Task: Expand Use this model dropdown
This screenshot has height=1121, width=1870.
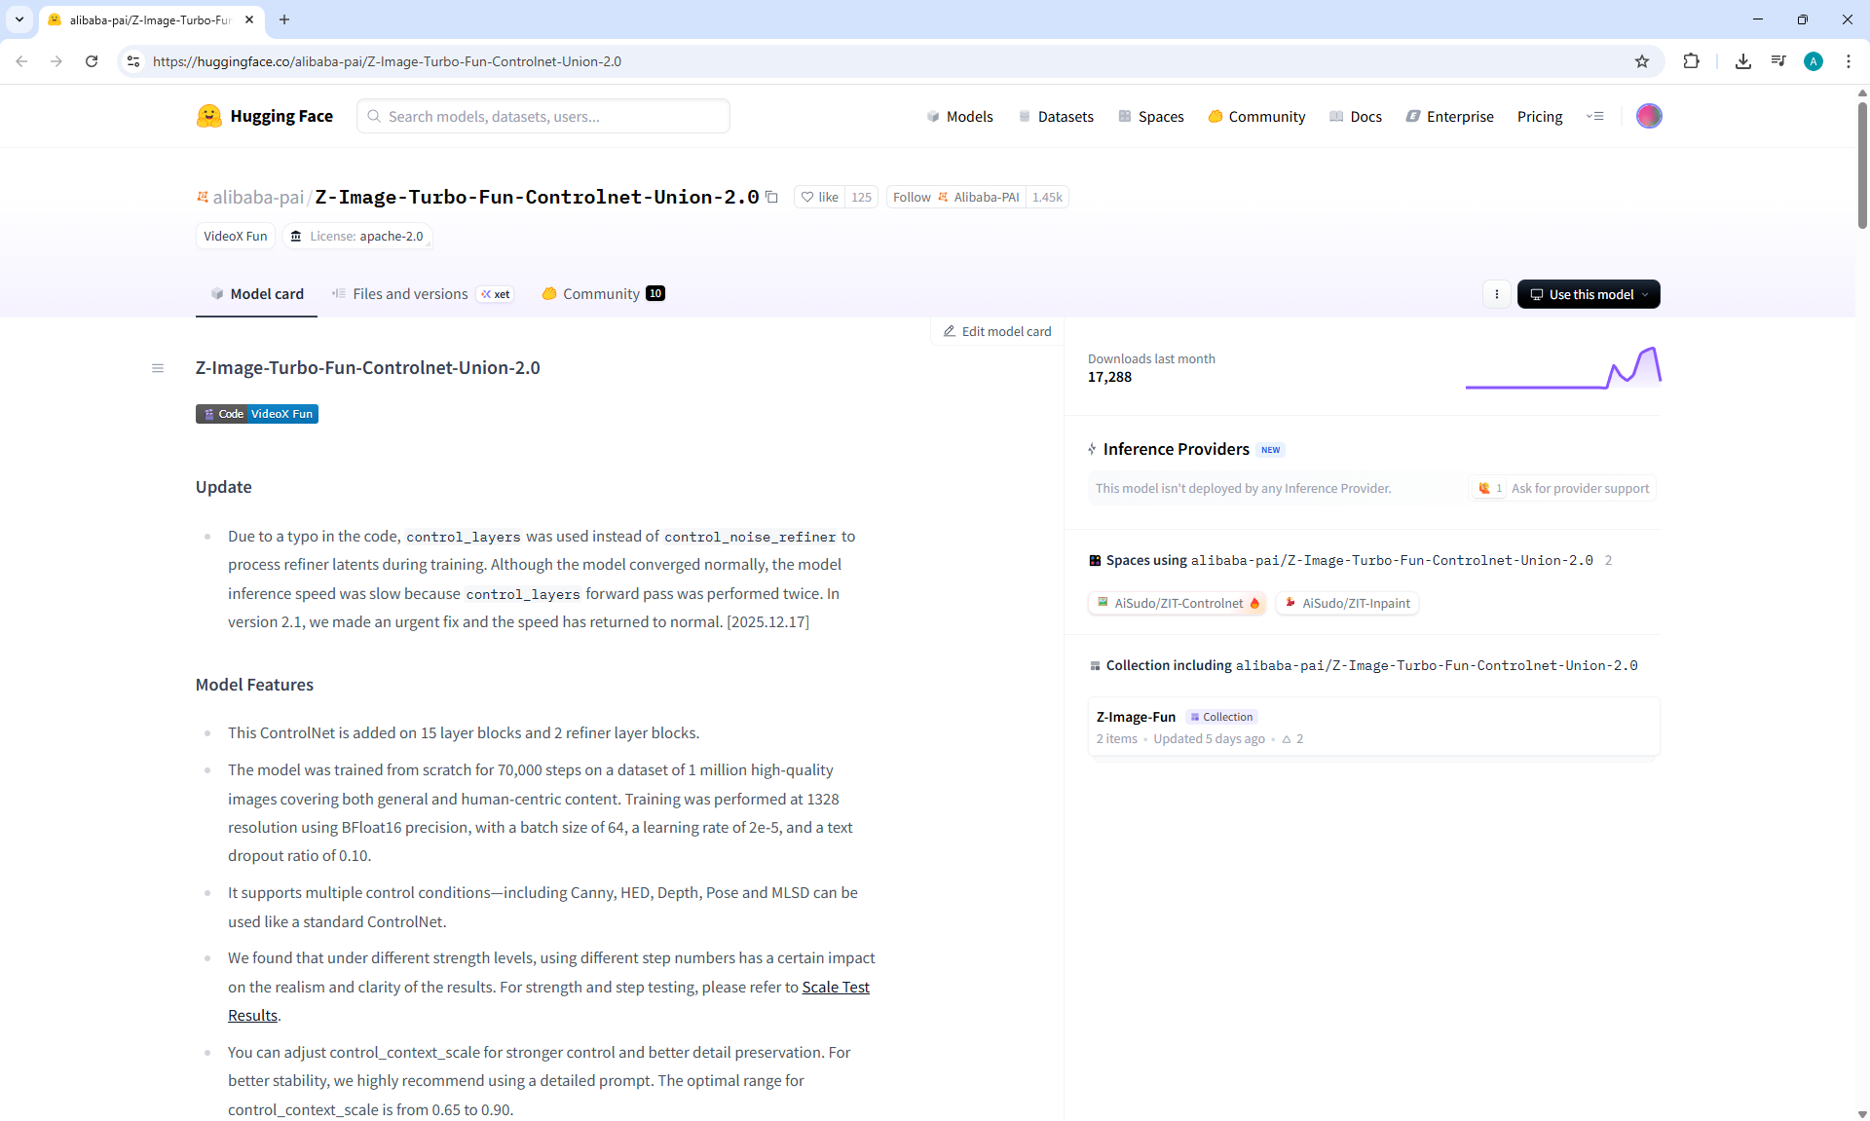Action: pyautogui.click(x=1589, y=294)
